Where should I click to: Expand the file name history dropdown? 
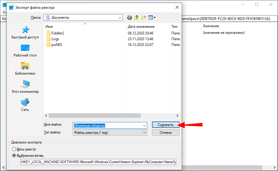tap(144, 126)
